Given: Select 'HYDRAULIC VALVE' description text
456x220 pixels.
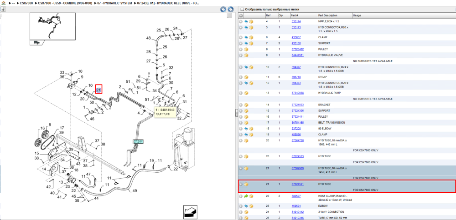Looking at the screenshot, I should (331, 55).
